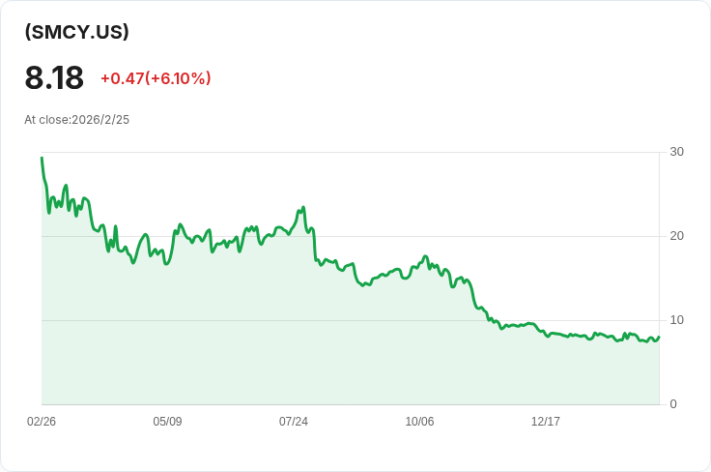Select the 05/09 date on the time axis
Image resolution: width=711 pixels, height=472 pixels.
(x=167, y=422)
